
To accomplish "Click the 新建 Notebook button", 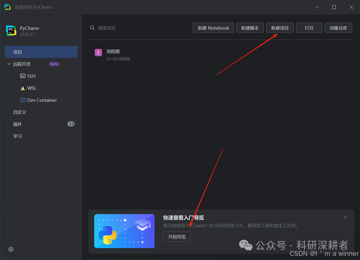I will click(213, 28).
